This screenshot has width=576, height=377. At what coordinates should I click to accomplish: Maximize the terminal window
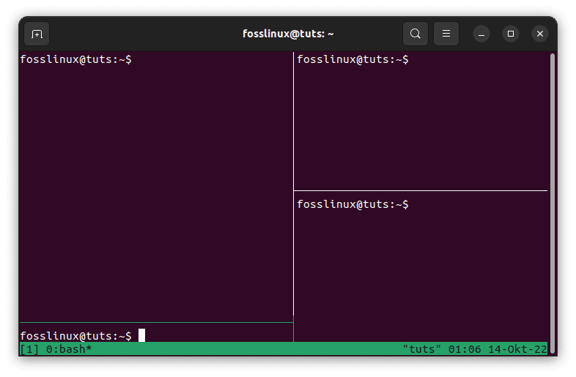tap(511, 34)
